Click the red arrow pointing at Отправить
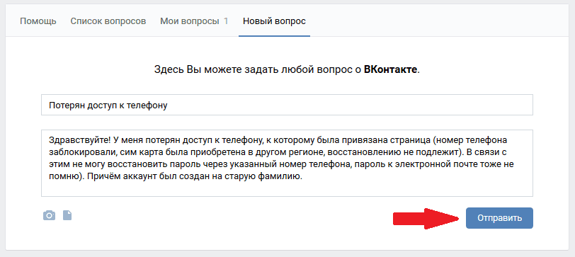This screenshot has height=257, width=575. [x=426, y=219]
